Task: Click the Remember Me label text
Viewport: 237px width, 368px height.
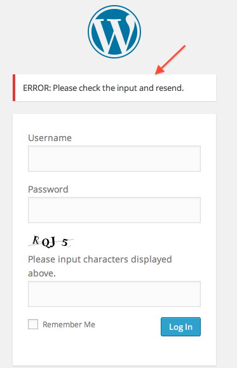Action: pyautogui.click(x=69, y=324)
